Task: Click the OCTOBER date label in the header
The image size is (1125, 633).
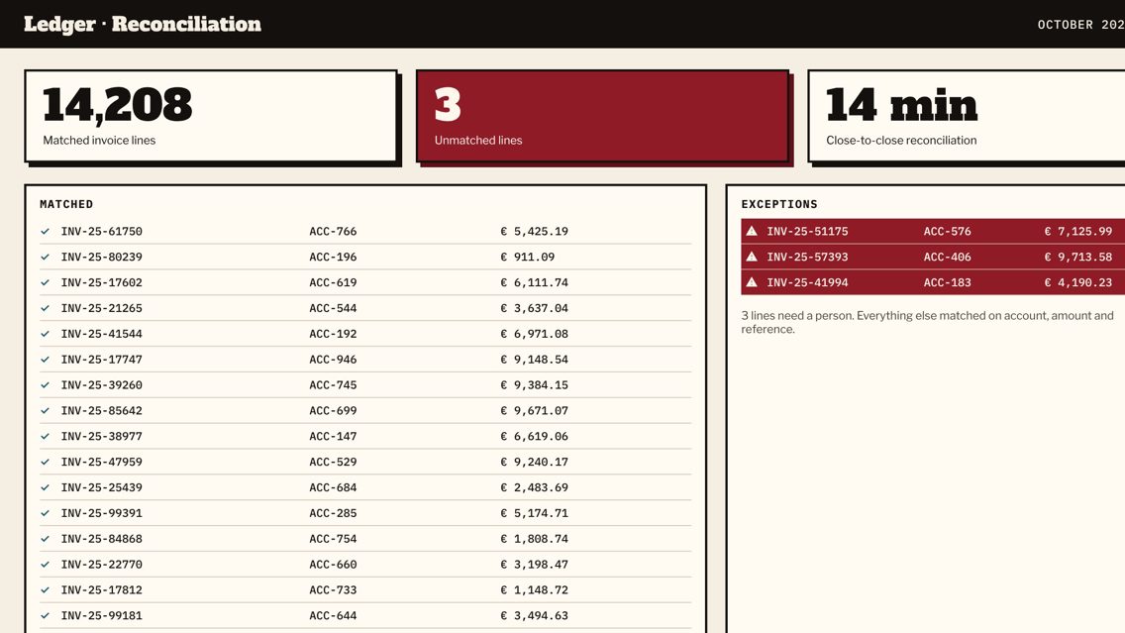Action: 1080,25
